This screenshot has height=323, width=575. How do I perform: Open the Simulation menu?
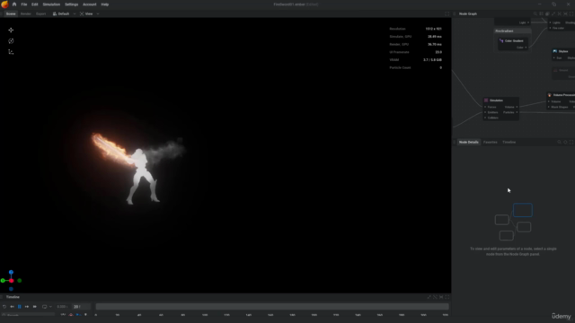click(51, 4)
